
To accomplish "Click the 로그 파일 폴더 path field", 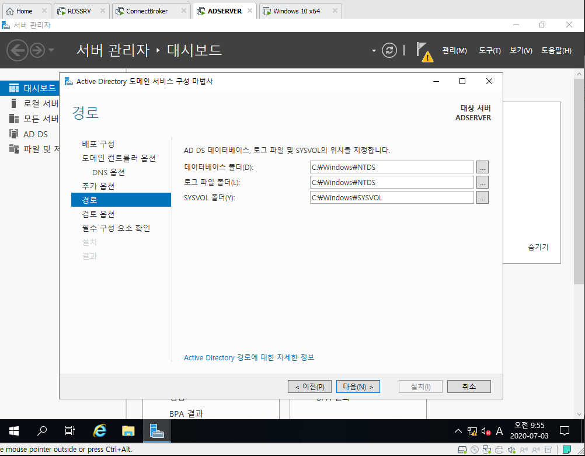I will tap(392, 183).
